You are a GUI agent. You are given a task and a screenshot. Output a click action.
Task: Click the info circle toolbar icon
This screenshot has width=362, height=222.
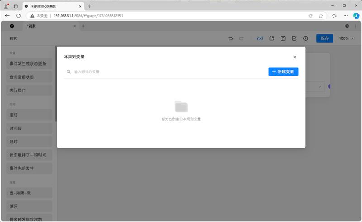[x=305, y=38]
